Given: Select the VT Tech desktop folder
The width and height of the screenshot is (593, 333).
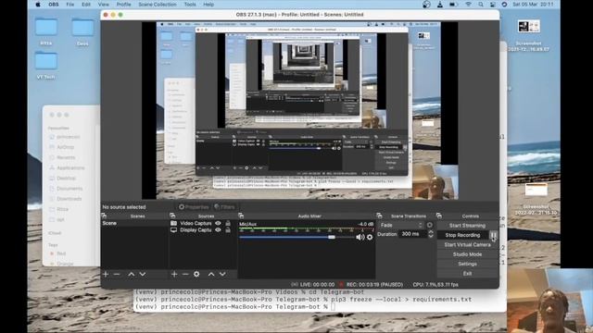Looking at the screenshot, I should pos(46,65).
